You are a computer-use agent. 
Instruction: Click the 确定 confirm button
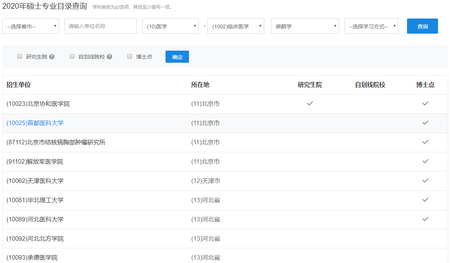[x=177, y=57]
